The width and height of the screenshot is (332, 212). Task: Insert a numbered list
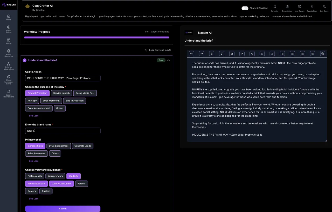(313, 54)
